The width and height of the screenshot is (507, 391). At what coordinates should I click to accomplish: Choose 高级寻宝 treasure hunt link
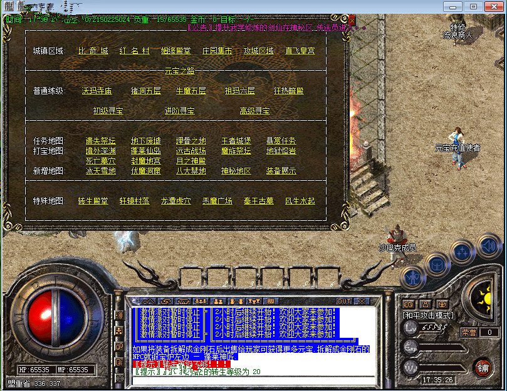tap(254, 111)
